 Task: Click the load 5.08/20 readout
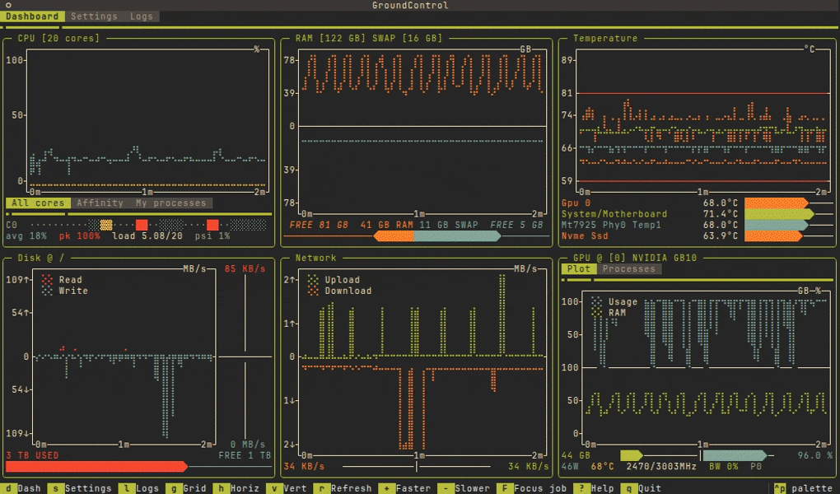coord(147,235)
